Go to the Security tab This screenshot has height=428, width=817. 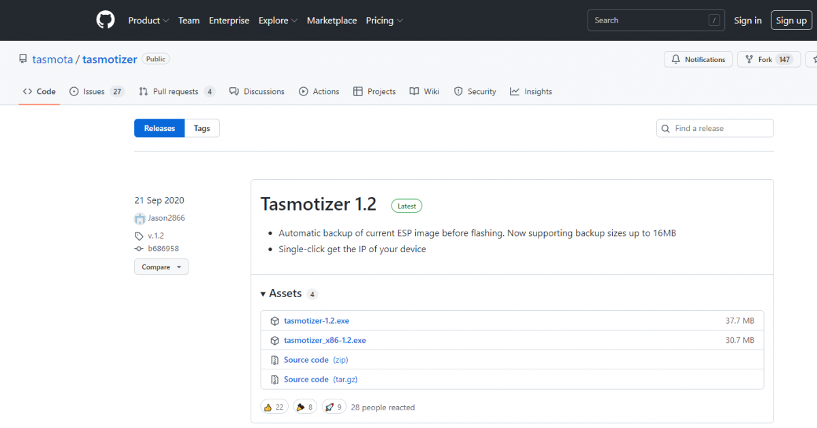pyautogui.click(x=475, y=91)
